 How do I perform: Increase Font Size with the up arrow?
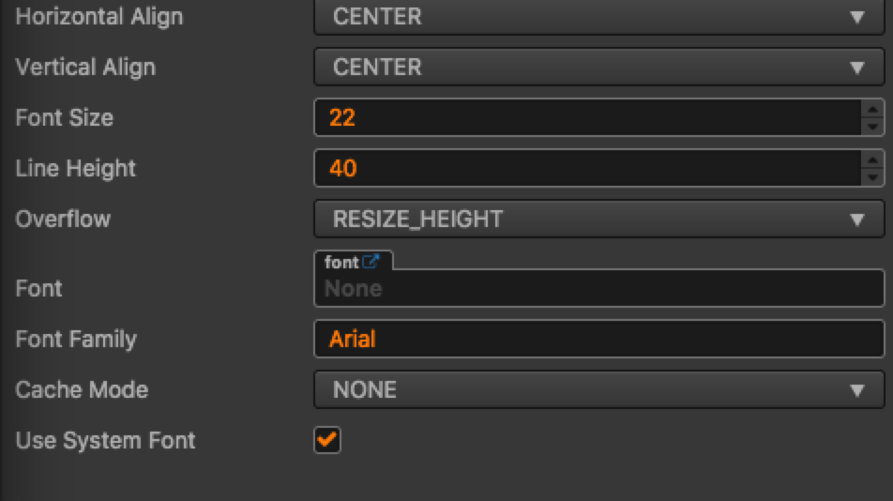872,109
